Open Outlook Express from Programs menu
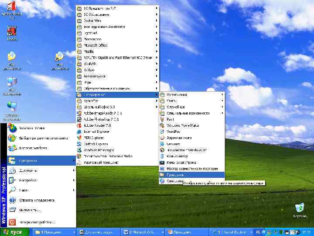The height and width of the screenshot is (236, 314). [118, 144]
